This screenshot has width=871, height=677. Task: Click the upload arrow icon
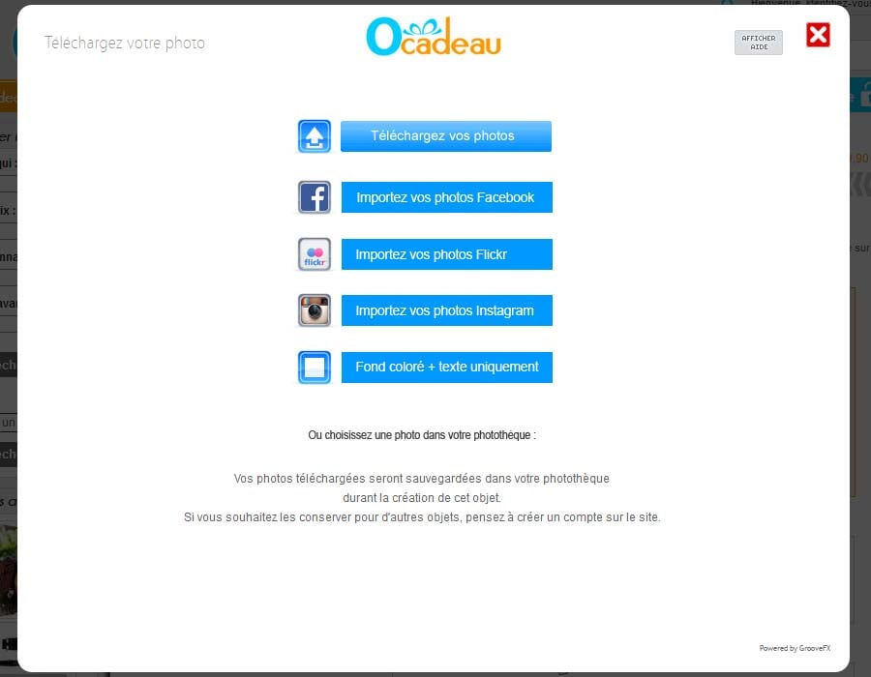[x=315, y=136]
